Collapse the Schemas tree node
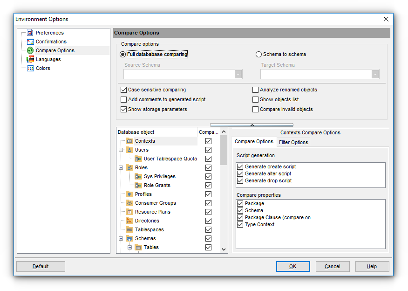This screenshot has width=408, height=291. pos(121,239)
